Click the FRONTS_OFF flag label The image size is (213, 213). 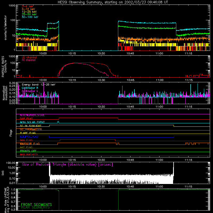point(28,151)
